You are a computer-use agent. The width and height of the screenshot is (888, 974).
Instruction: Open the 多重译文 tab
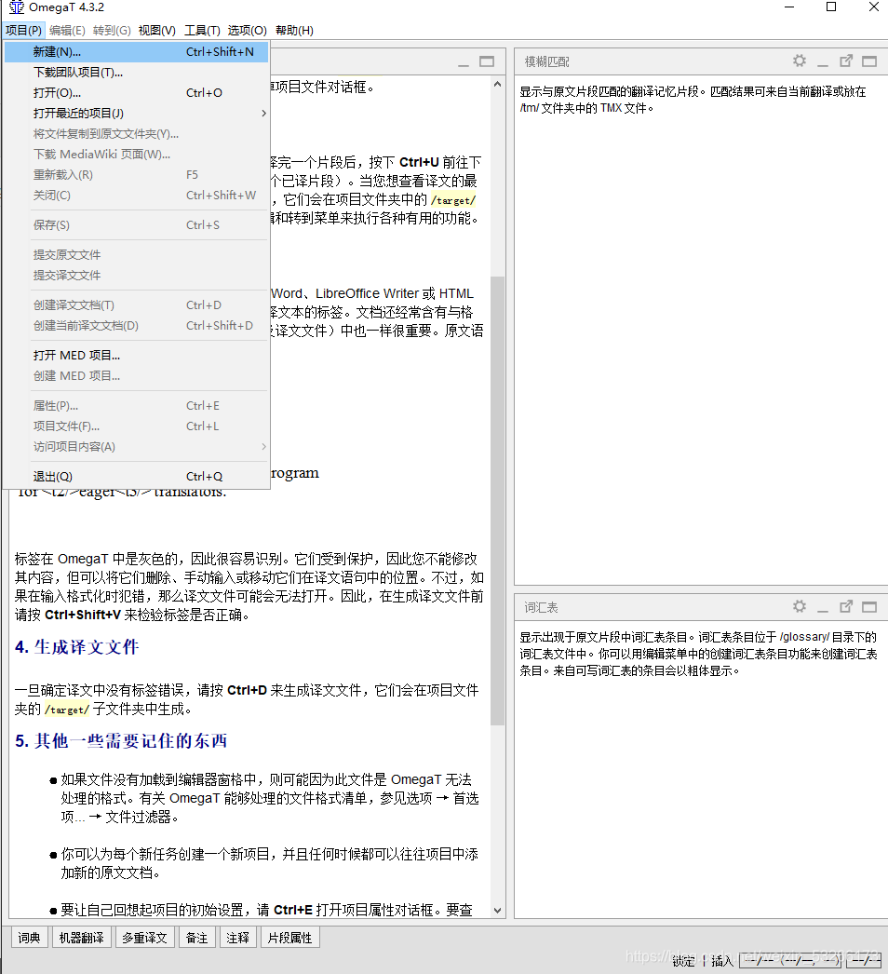tap(144, 938)
